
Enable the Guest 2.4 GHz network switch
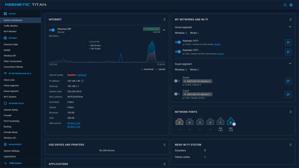coord(177,81)
